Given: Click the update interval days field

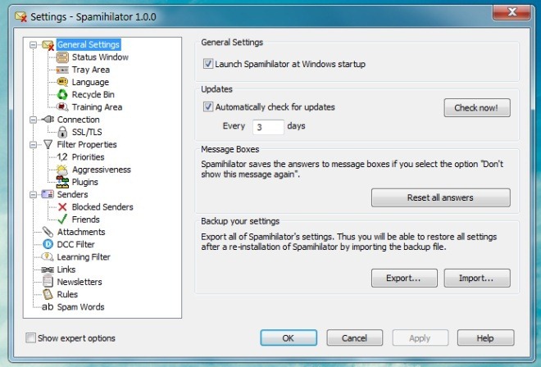Looking at the screenshot, I should [x=268, y=127].
